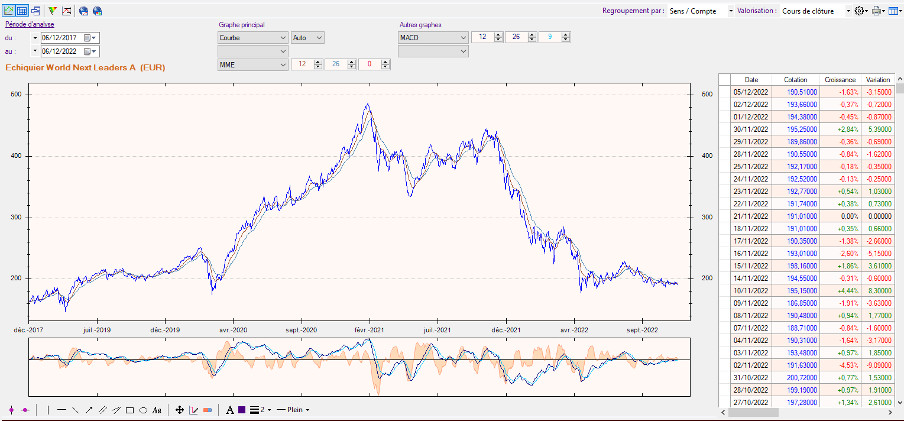Sort table by Croissance column header
The height and width of the screenshot is (421, 904).
point(840,79)
